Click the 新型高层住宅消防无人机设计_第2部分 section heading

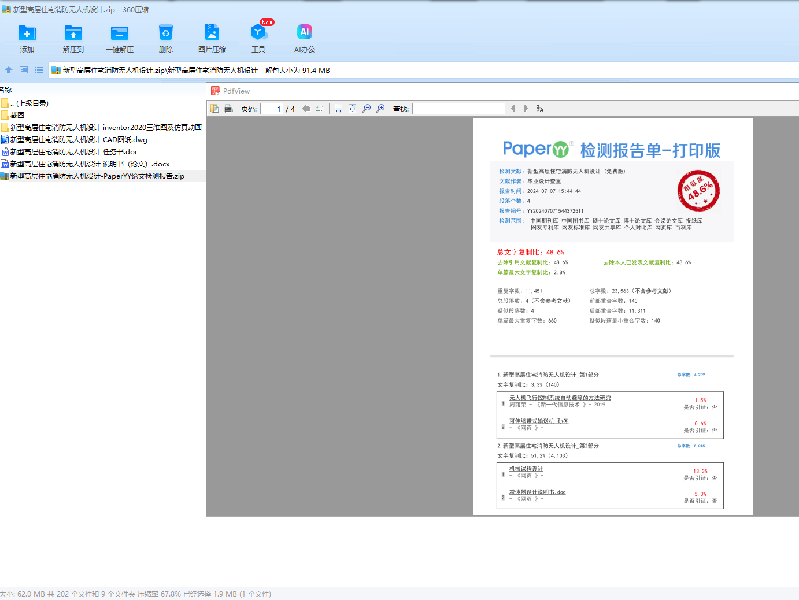pyautogui.click(x=548, y=446)
